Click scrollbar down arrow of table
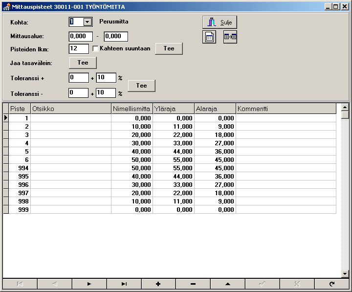The height and width of the screenshot is (292, 352). 345,273
